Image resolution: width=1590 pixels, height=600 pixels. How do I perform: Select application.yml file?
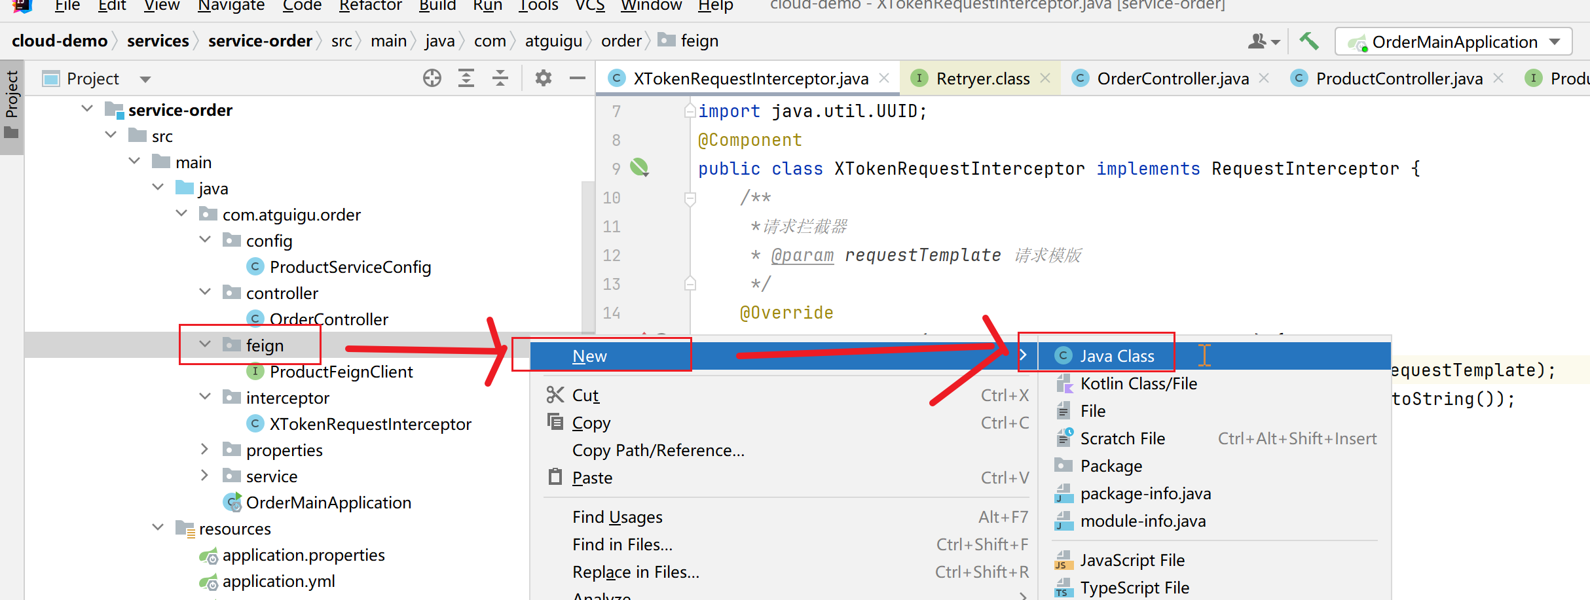pyautogui.click(x=267, y=581)
